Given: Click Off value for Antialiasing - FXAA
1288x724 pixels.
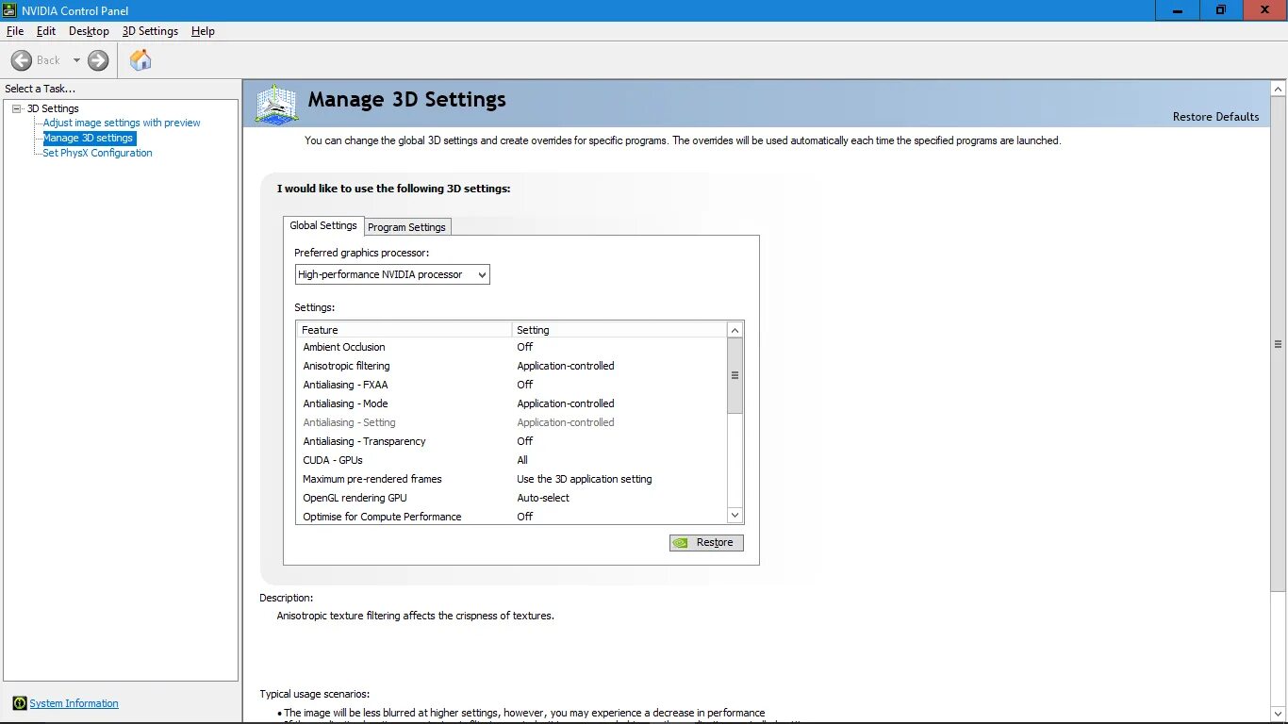Looking at the screenshot, I should 525,385.
